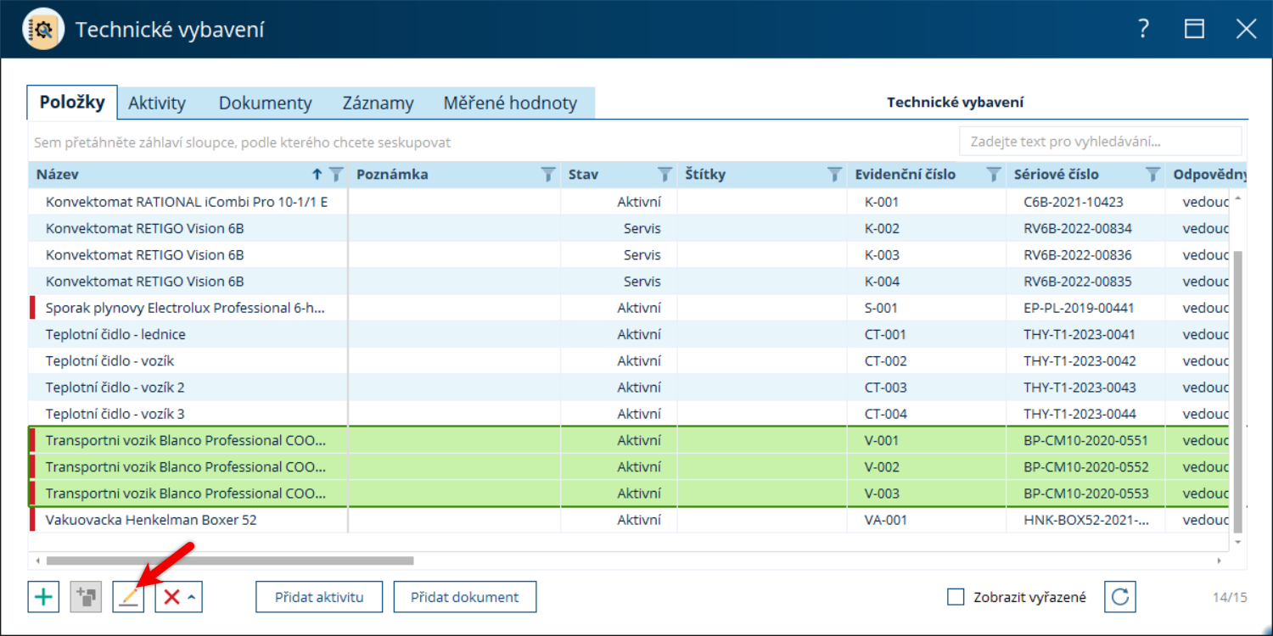Enable the Zobrazit vyřazené checkbox
1273x636 pixels.
click(956, 597)
